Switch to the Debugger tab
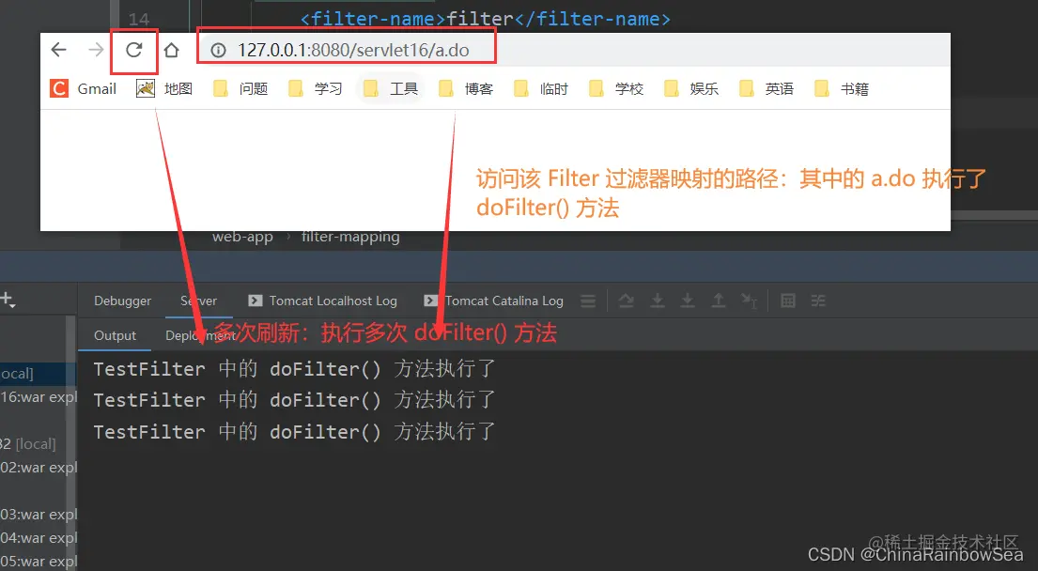The height and width of the screenshot is (571, 1038). click(122, 301)
